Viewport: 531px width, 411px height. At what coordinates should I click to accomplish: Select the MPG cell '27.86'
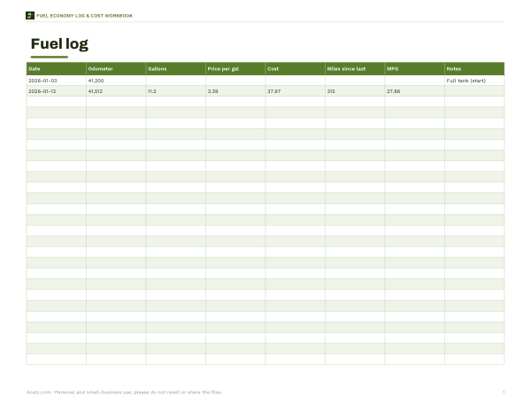pyautogui.click(x=415, y=91)
